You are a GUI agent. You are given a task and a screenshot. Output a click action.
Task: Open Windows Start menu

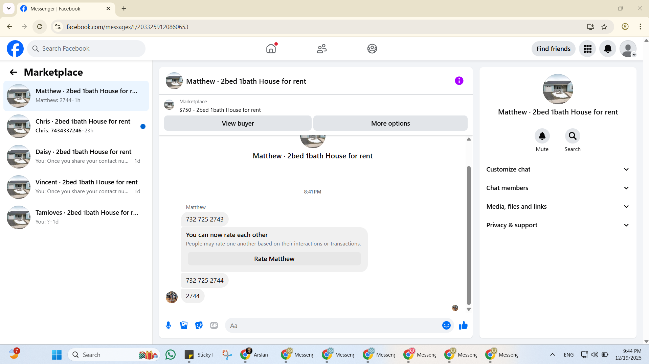point(57,355)
